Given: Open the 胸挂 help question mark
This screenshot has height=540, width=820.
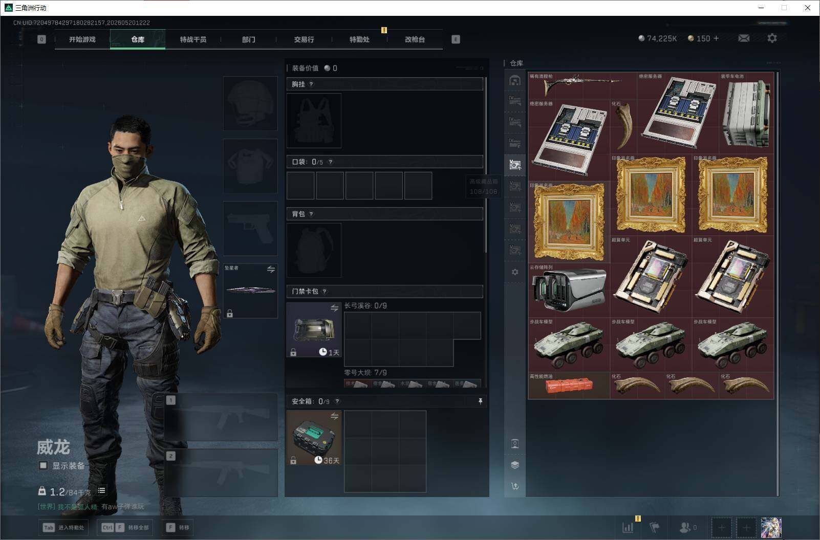Looking at the screenshot, I should [311, 84].
